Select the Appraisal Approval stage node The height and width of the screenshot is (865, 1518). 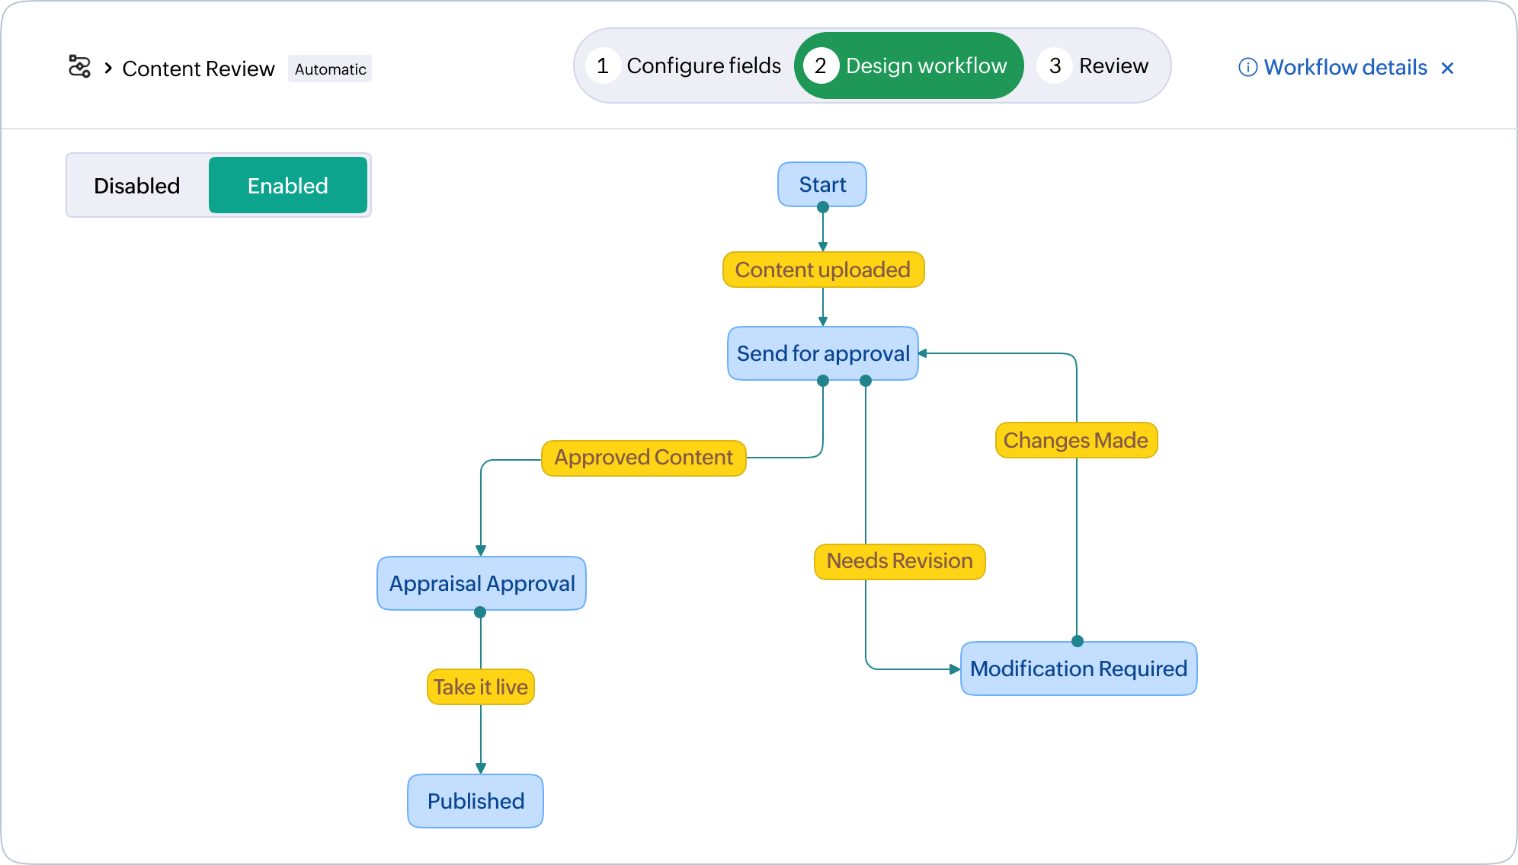point(482,583)
